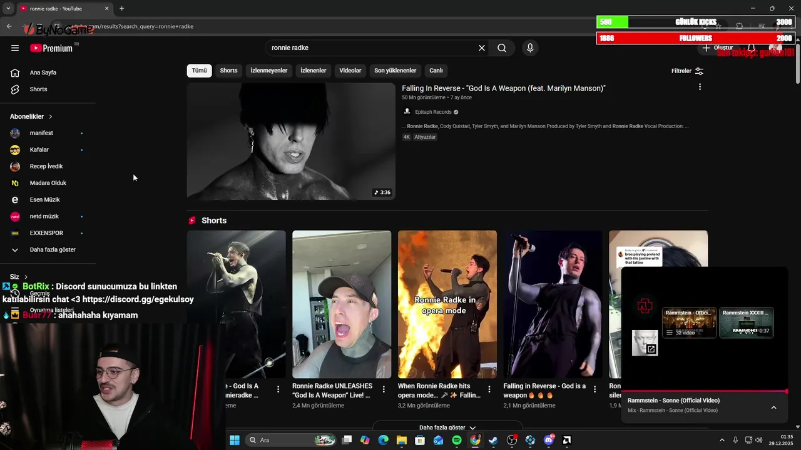
Task: Expand the Siz section arrow
Action: tap(26, 277)
